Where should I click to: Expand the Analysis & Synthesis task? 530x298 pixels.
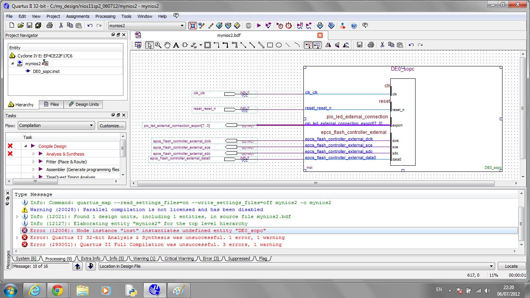point(34,154)
